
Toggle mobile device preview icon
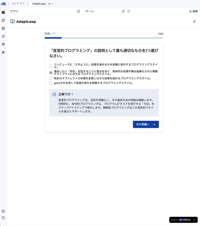78,11
